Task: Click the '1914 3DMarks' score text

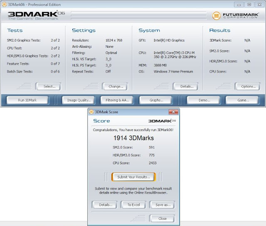Action: pyautogui.click(x=133, y=138)
